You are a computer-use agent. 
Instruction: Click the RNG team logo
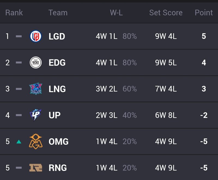pyautogui.click(x=36, y=168)
